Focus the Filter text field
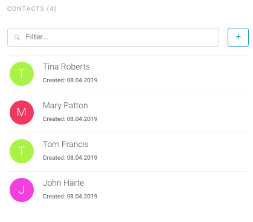The height and width of the screenshot is (222, 253). [113, 37]
